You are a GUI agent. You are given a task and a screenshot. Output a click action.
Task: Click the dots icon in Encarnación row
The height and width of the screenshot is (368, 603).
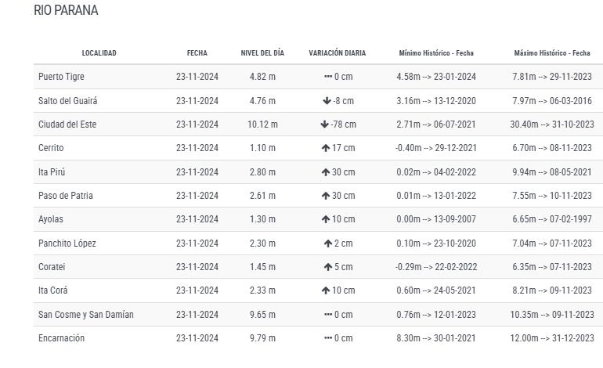click(328, 338)
